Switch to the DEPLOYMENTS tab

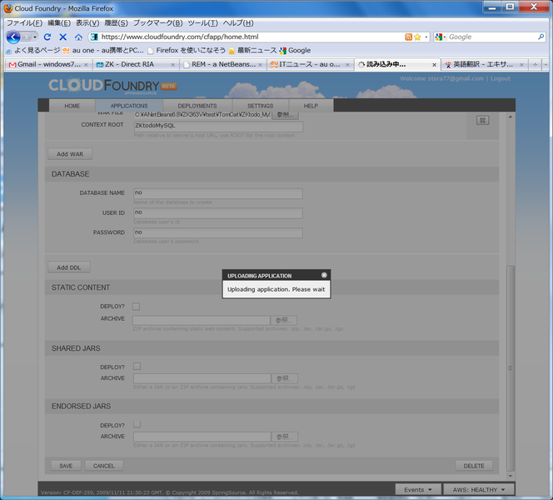197,106
